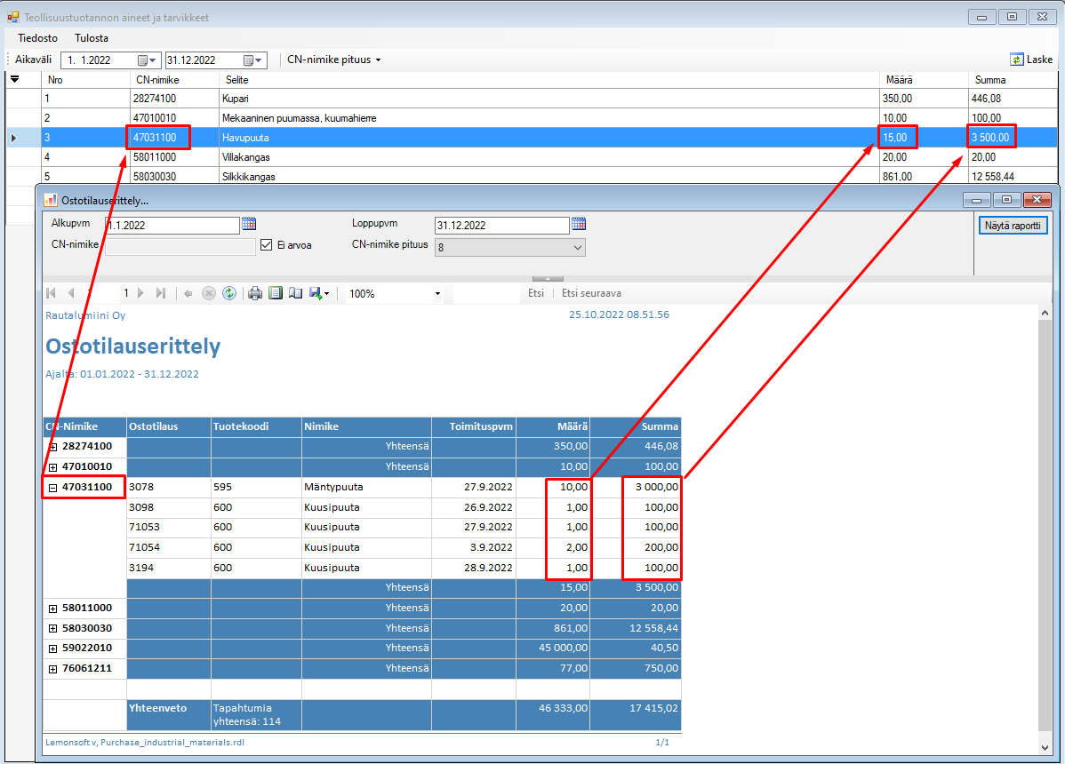1065x764 pixels.
Task: Expand the 28274100 group row
Action: click(52, 447)
